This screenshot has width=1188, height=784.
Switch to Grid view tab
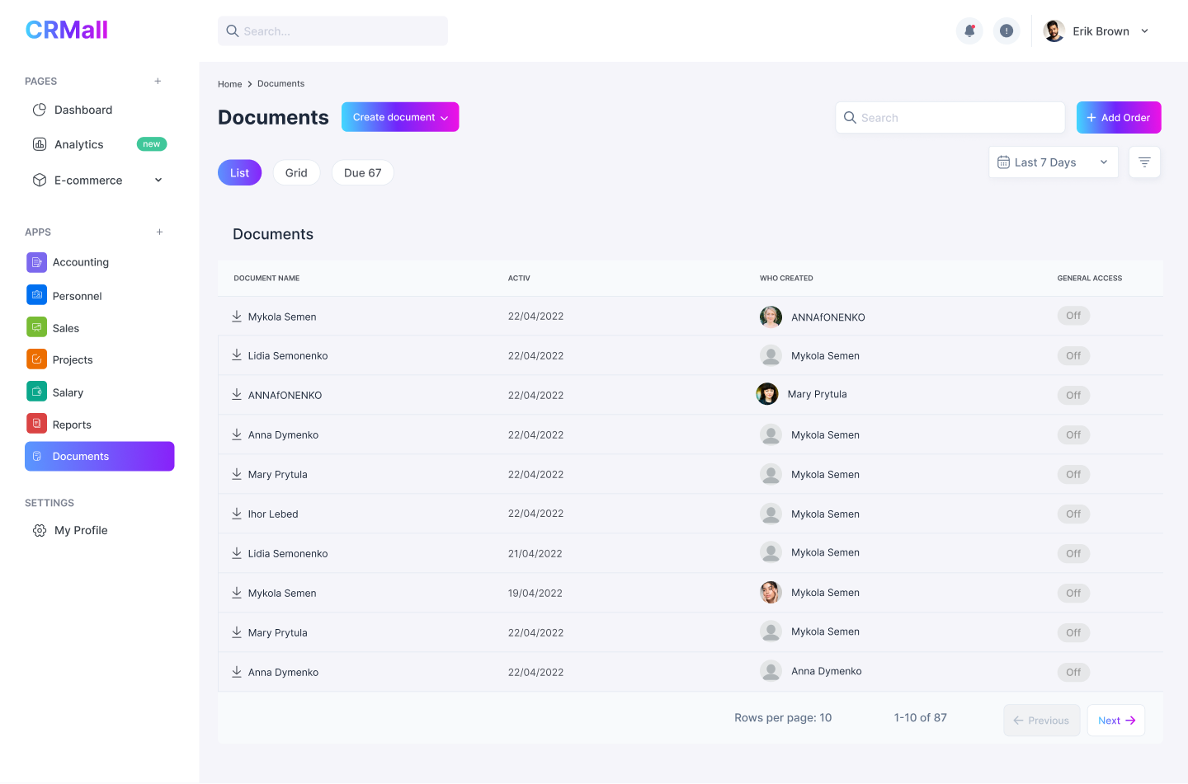[296, 173]
